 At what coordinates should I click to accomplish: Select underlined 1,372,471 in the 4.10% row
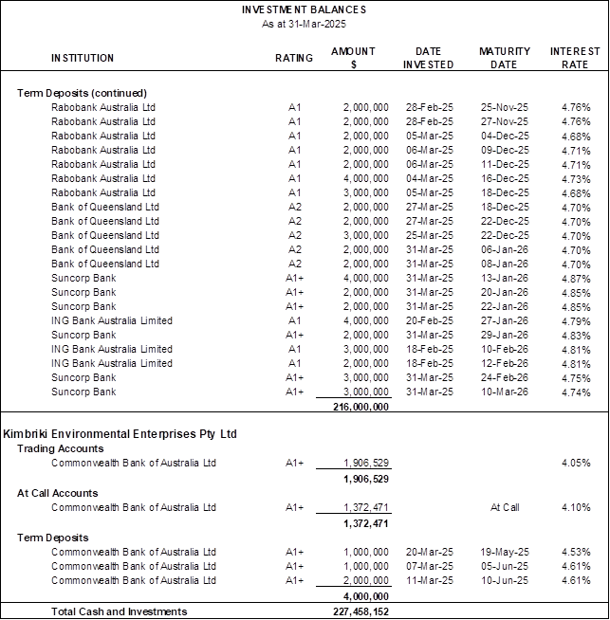pos(366,508)
